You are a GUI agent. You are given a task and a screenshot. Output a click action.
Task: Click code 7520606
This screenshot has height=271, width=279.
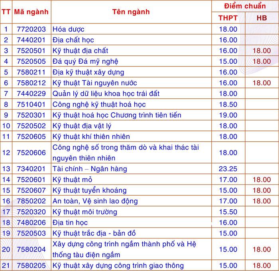(31, 153)
